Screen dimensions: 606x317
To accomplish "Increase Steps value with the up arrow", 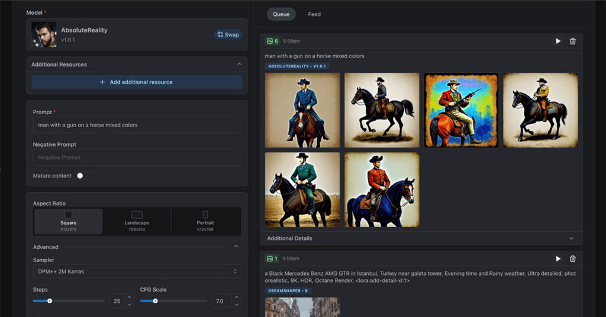I will pyautogui.click(x=130, y=297).
